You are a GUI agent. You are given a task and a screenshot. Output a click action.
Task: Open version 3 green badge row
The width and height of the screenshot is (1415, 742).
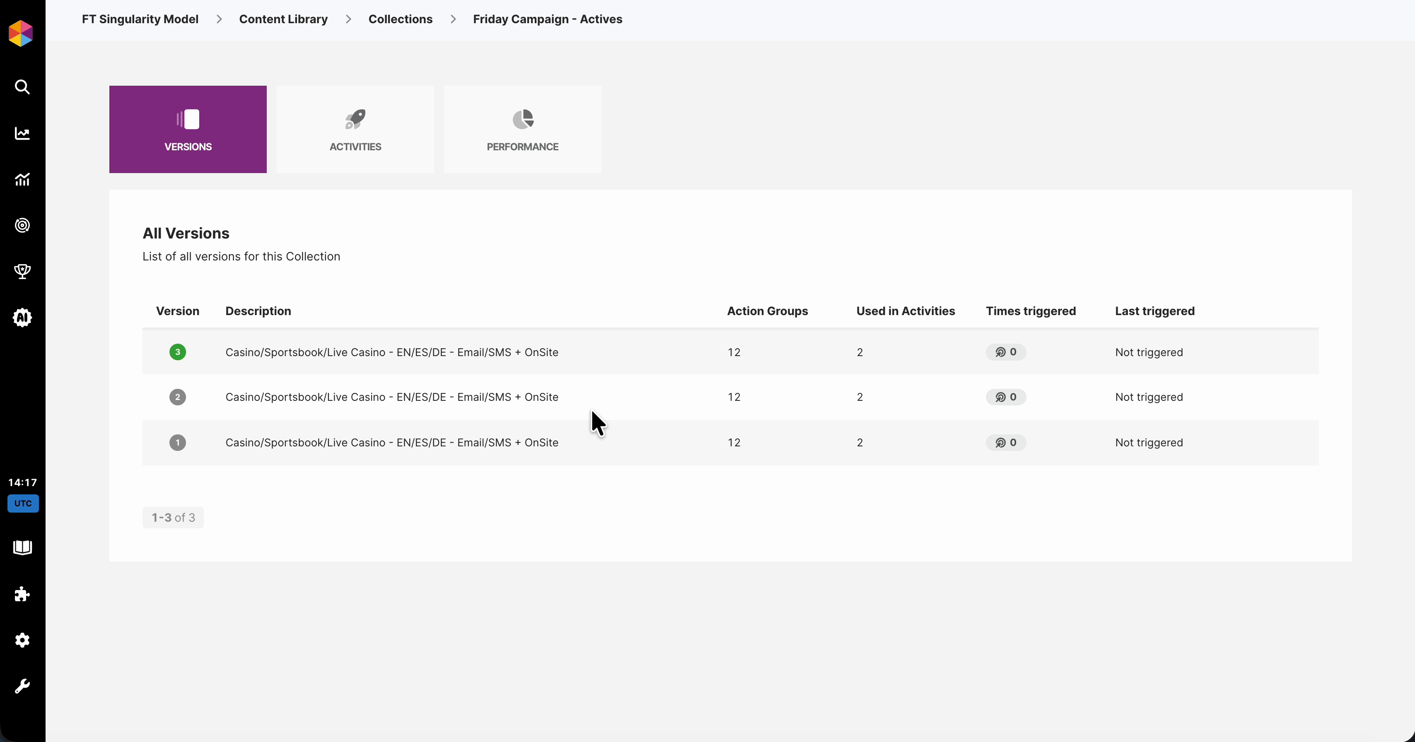[177, 352]
